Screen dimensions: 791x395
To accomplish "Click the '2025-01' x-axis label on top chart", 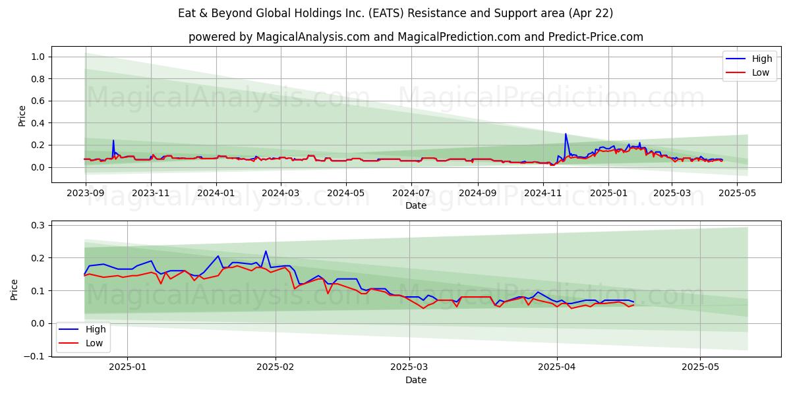I will click(609, 194).
